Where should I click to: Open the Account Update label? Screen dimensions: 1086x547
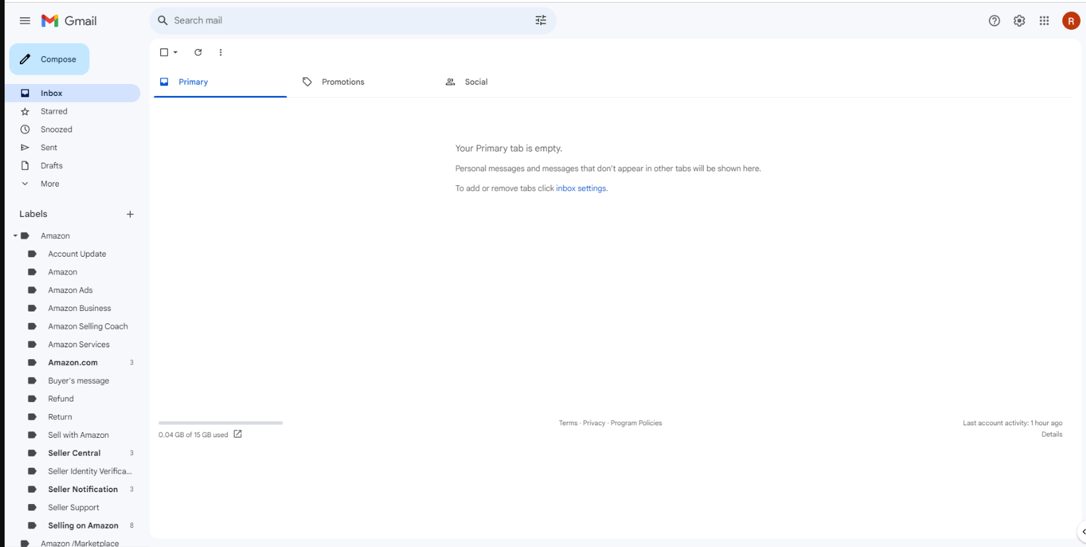tap(77, 254)
